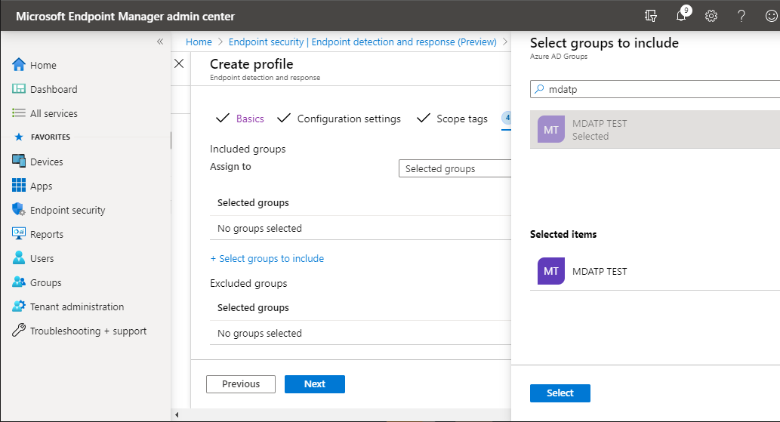Click the Troubleshooting wrench icon

click(x=19, y=331)
